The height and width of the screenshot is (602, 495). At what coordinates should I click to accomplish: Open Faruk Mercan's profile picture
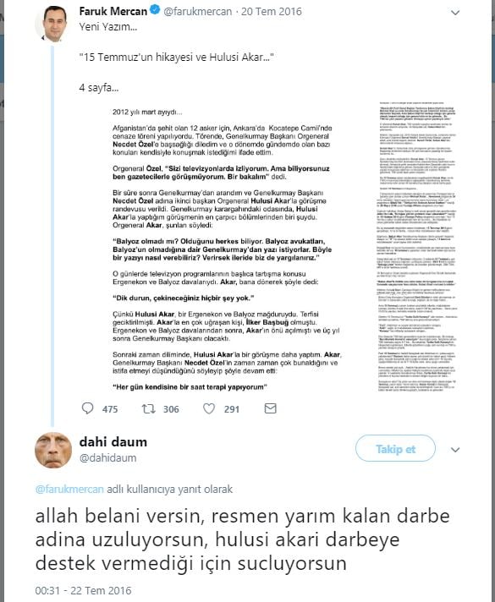(x=52, y=24)
